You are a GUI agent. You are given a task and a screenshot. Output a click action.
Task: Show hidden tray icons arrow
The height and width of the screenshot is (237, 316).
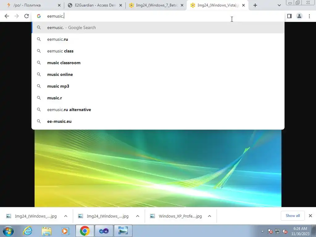[x=262, y=231]
